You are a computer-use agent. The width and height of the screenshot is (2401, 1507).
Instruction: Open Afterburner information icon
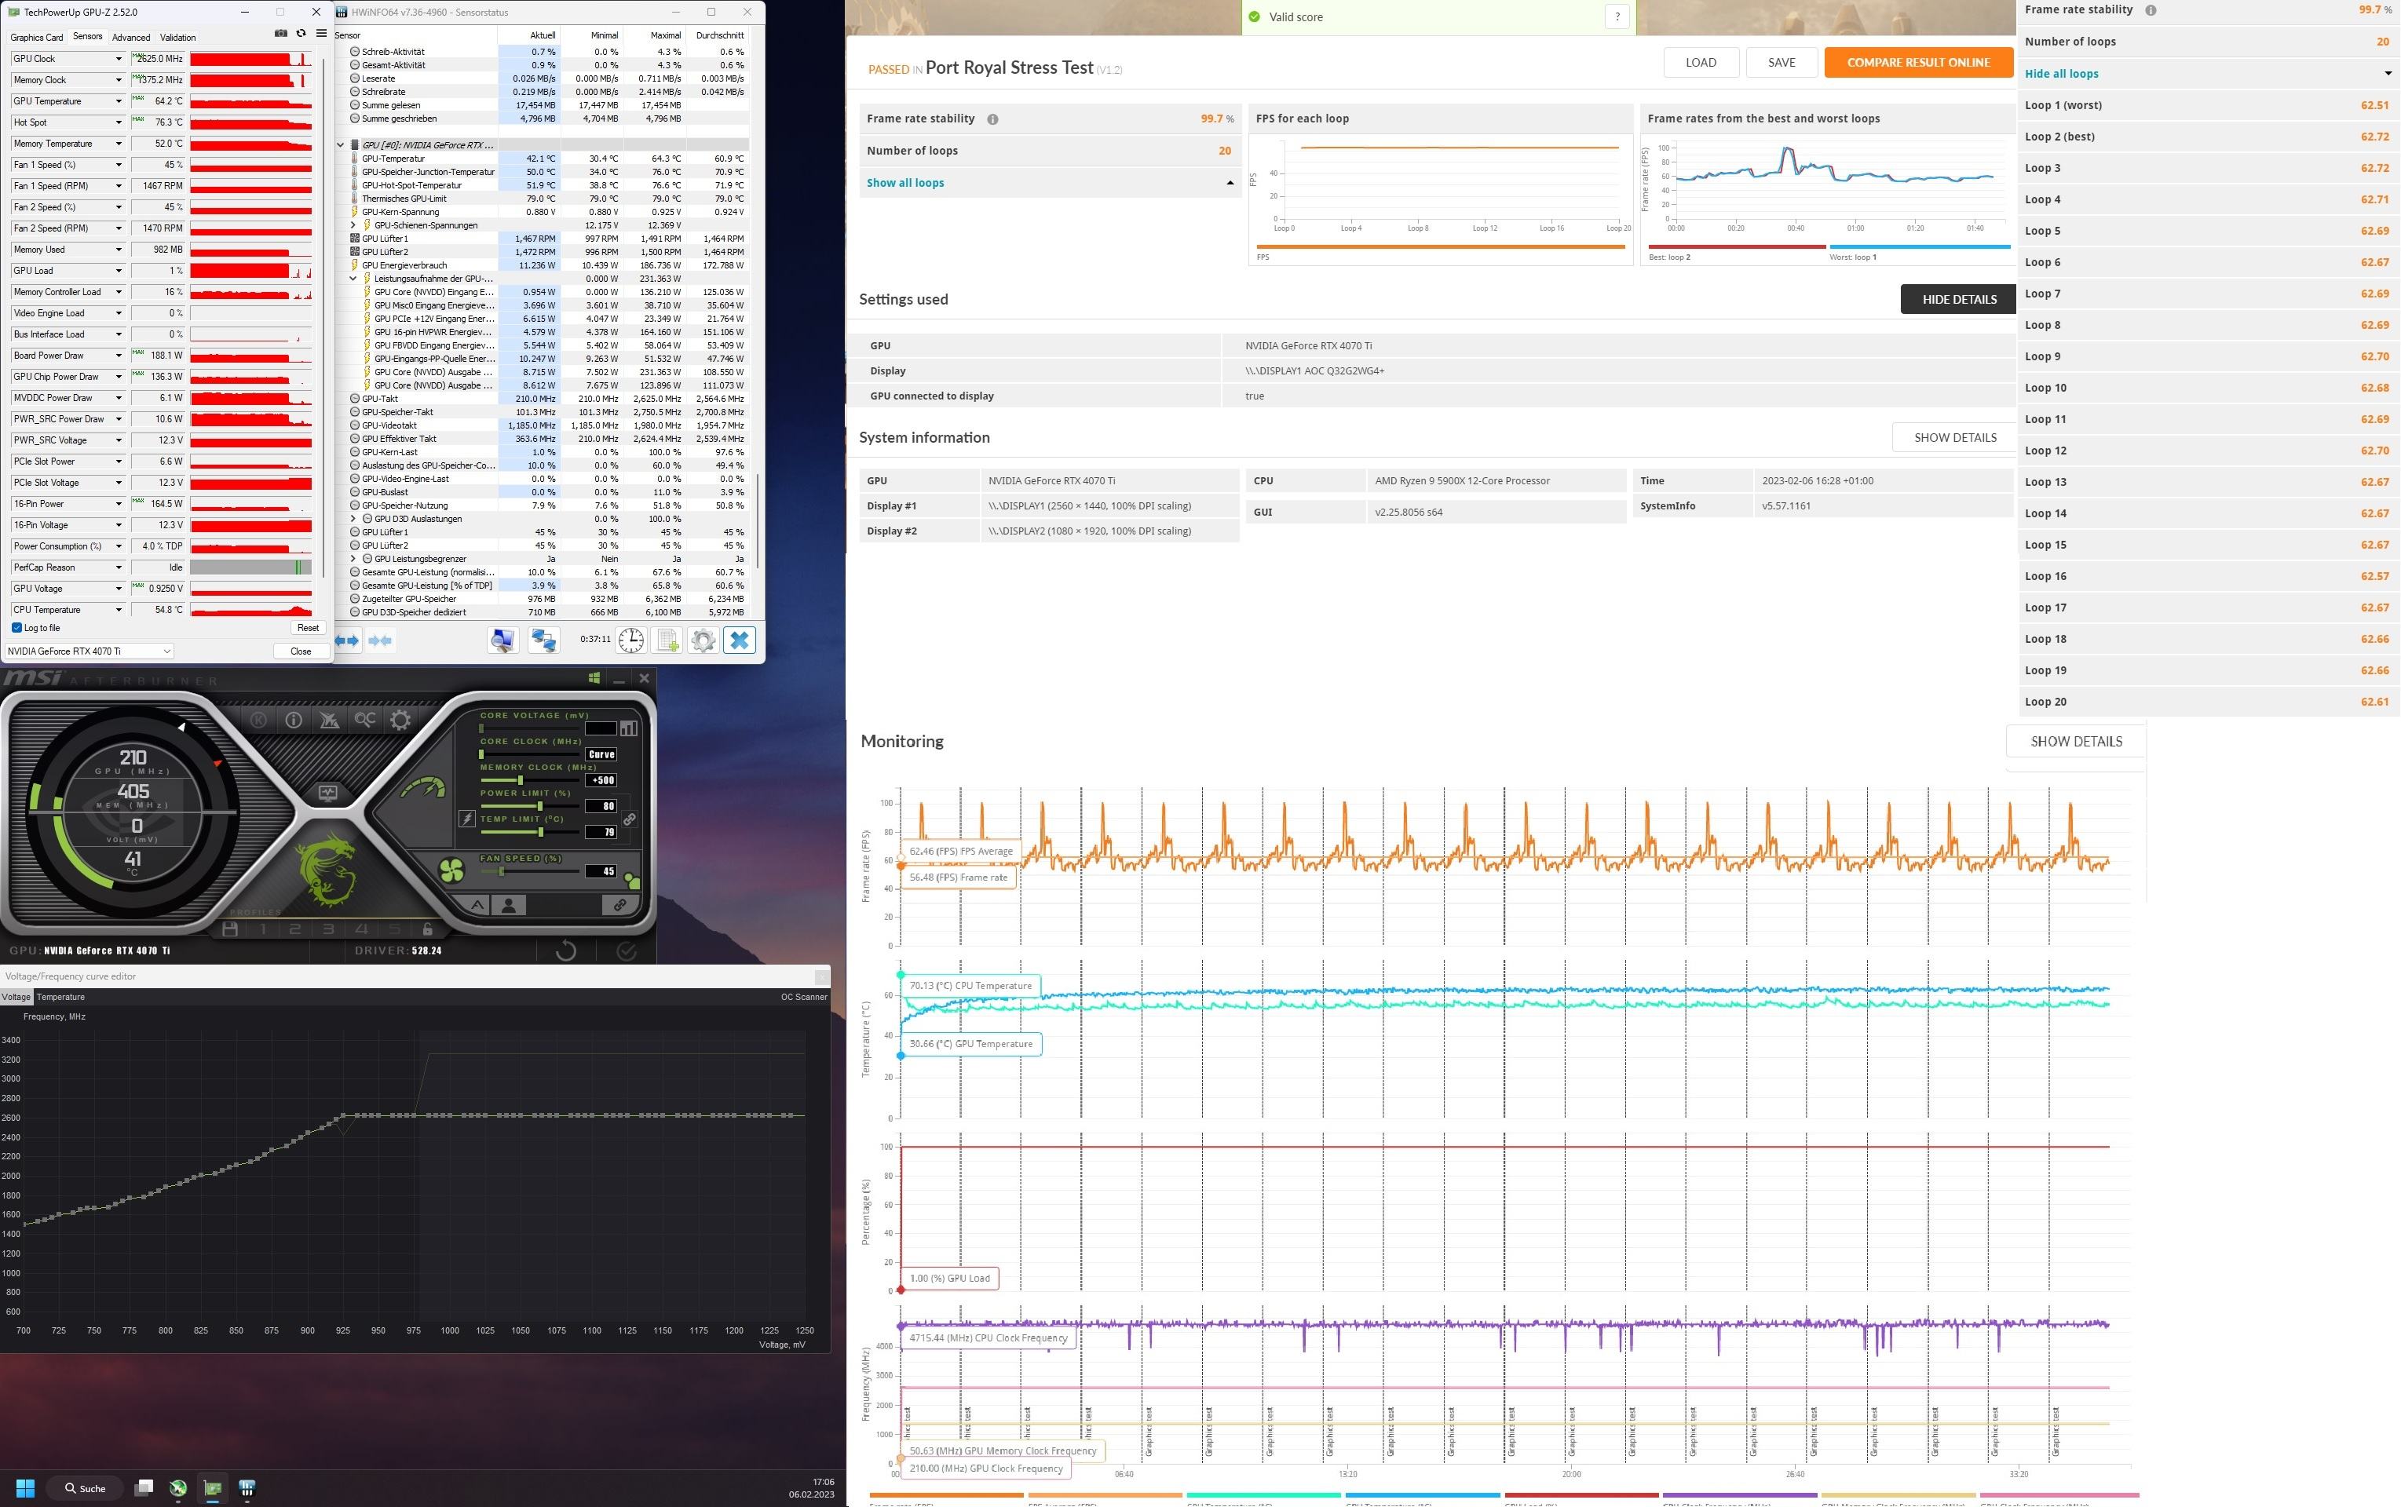[293, 720]
